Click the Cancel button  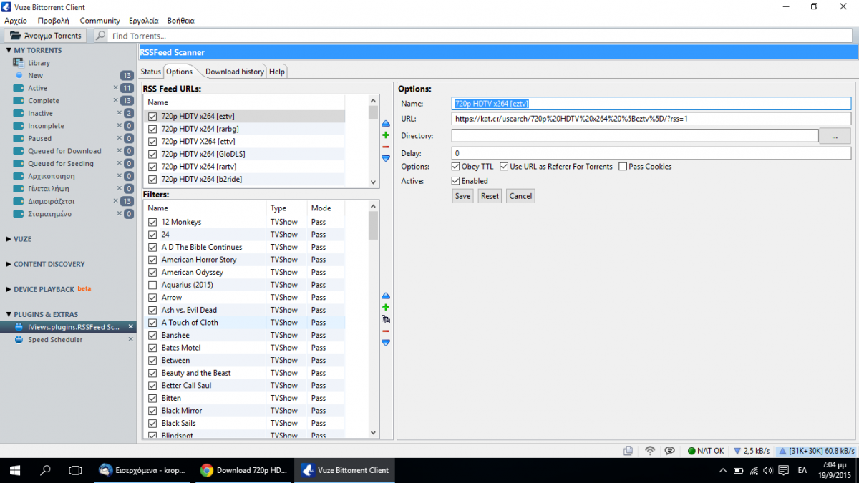520,196
